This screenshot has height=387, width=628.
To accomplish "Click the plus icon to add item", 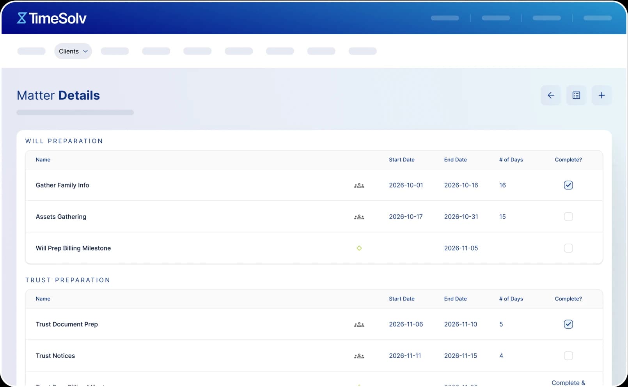I will 601,95.
